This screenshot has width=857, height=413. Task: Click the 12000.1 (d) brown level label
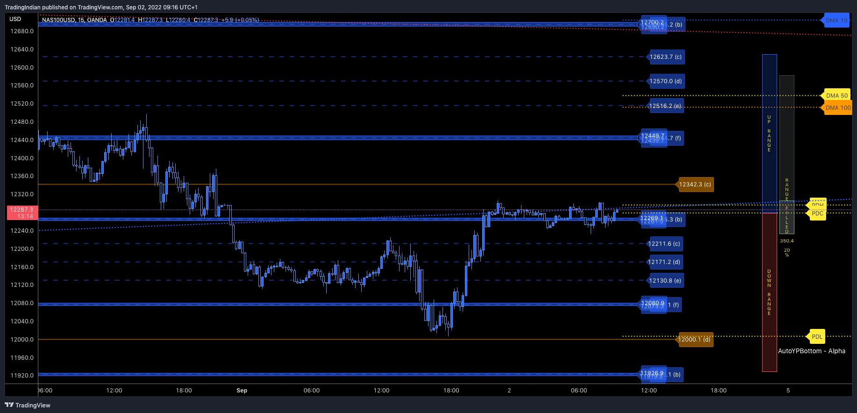click(694, 340)
